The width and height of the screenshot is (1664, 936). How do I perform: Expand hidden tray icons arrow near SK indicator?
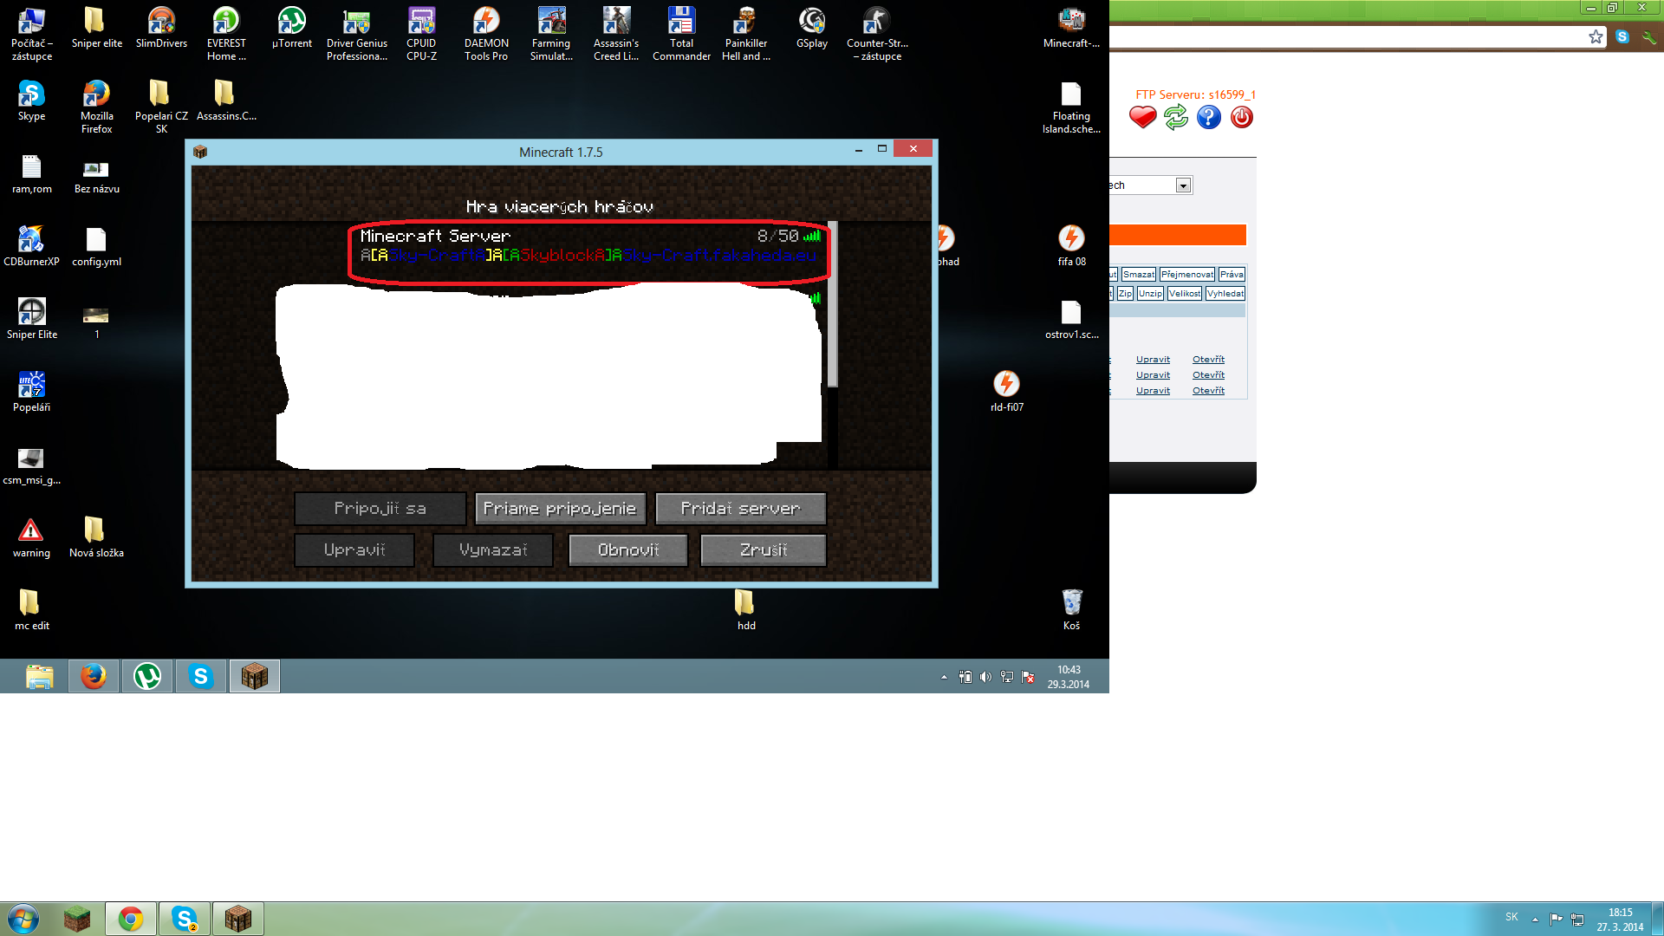click(x=1535, y=919)
